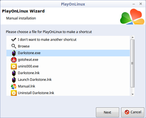146x118 pixels.
Task: Click the red prohibition icon on Cancel
Action: pyautogui.click(x=127, y=112)
